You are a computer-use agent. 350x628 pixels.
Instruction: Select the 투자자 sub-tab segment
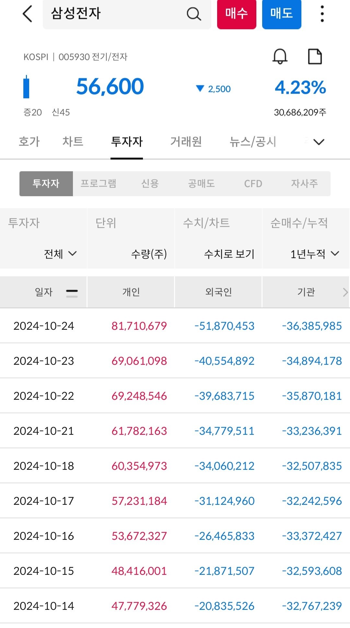[x=46, y=184]
